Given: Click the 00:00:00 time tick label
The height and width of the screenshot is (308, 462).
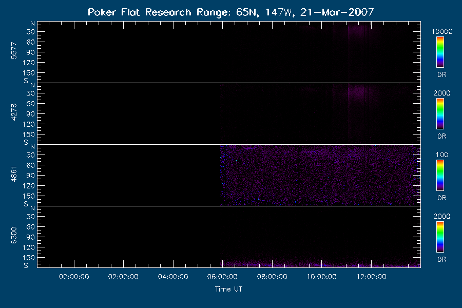Looking at the screenshot, I should click(74, 277).
